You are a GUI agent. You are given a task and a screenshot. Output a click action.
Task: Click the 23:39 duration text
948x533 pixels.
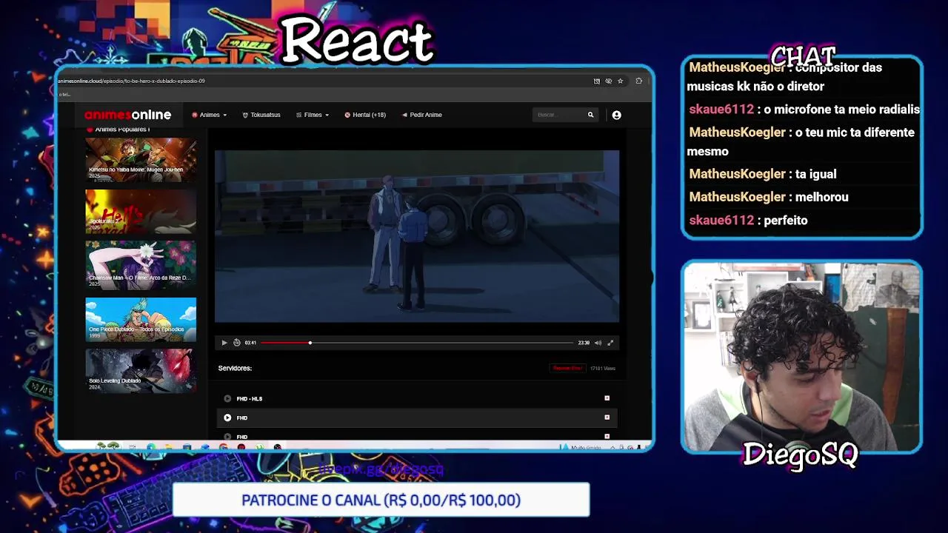click(x=584, y=343)
